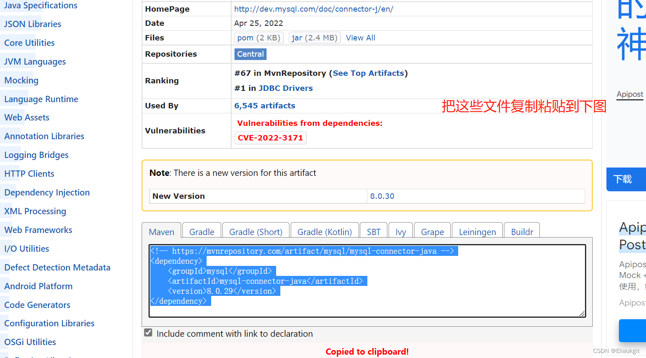
Task: Open Android Platform category
Action: [38, 286]
